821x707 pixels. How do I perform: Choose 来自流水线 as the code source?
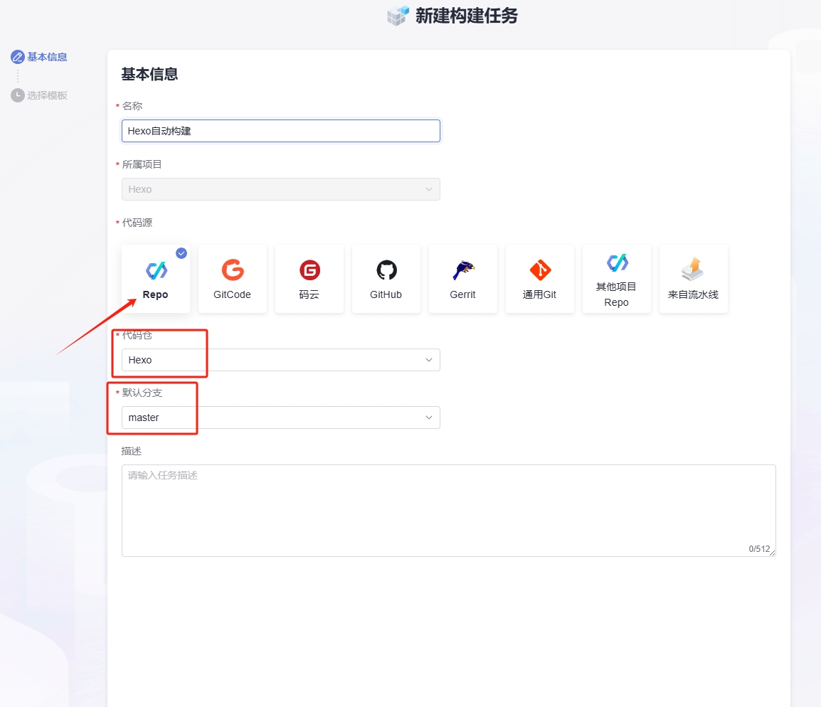click(693, 270)
